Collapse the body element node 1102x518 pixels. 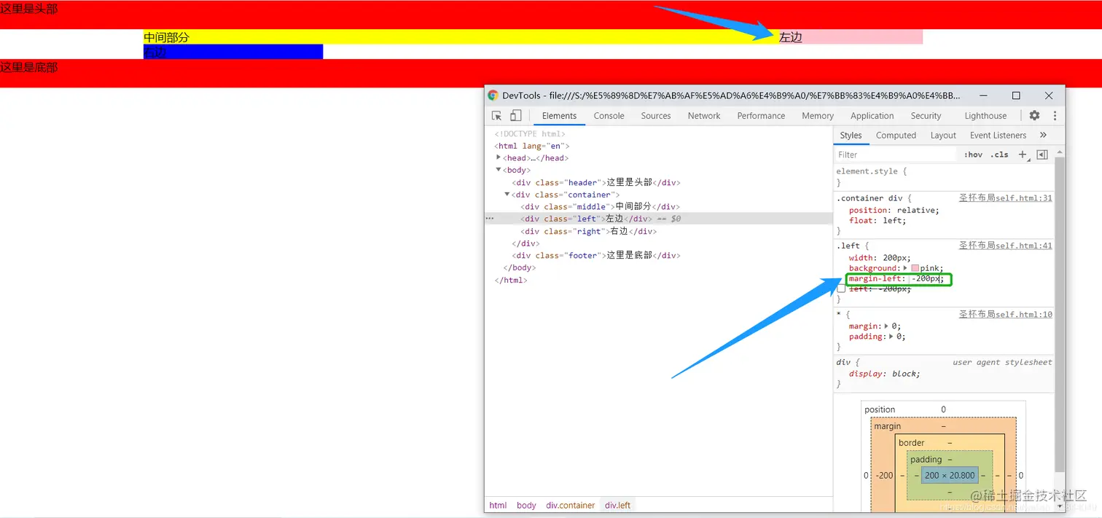[x=499, y=170]
